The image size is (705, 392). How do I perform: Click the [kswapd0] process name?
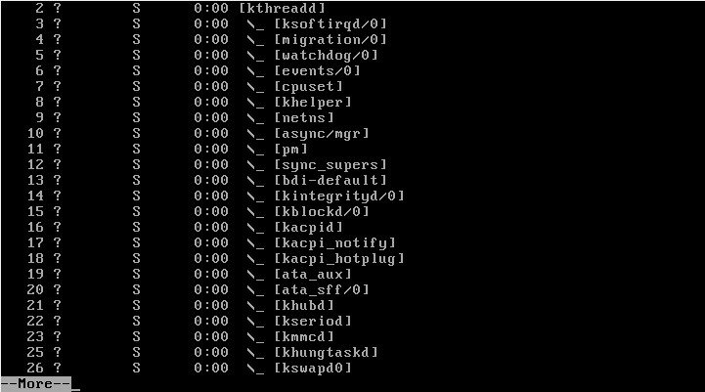pyautogui.click(x=313, y=368)
